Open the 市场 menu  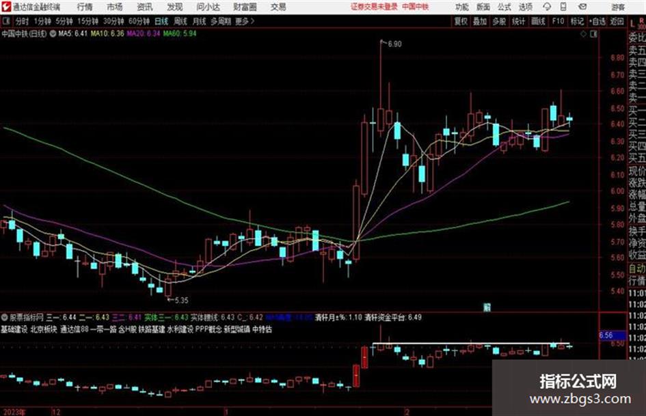pos(115,7)
